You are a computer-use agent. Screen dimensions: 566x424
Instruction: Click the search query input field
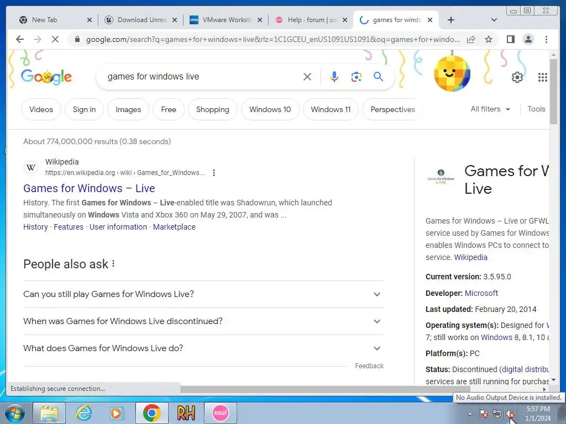202,76
